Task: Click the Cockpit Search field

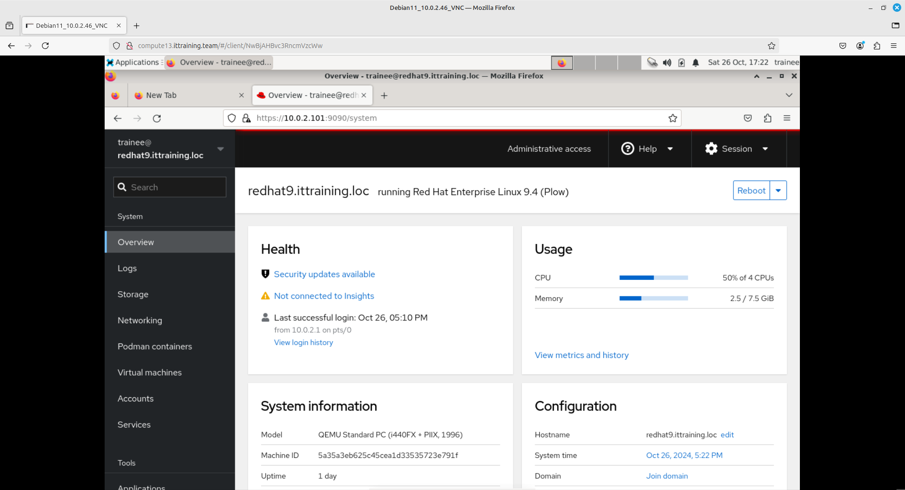Action: point(170,187)
